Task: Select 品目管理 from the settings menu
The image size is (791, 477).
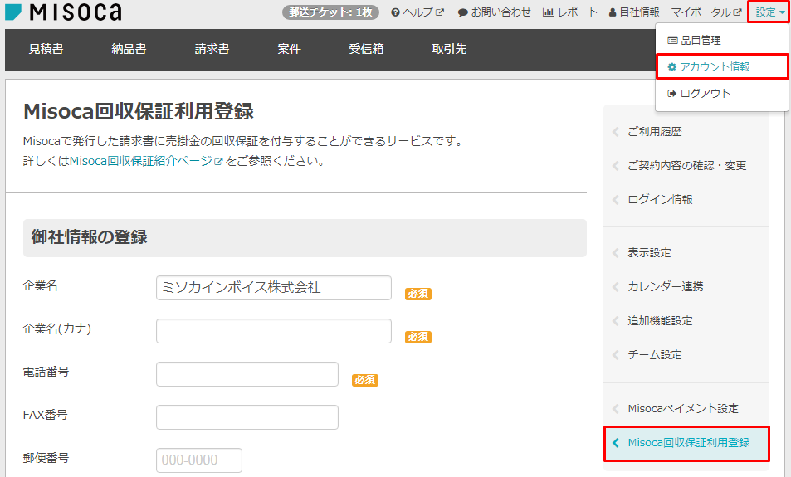Action: [721, 40]
